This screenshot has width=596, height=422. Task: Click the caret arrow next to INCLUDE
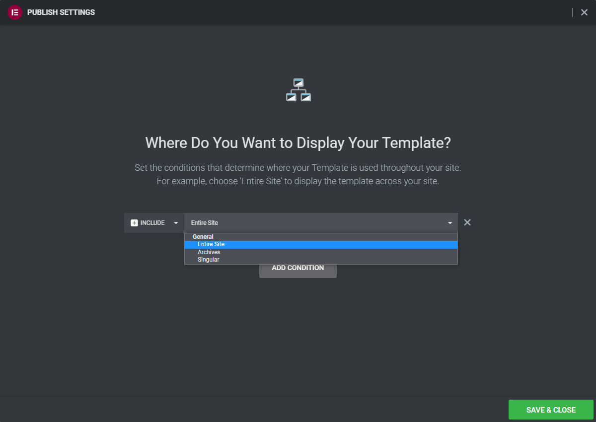coord(176,223)
